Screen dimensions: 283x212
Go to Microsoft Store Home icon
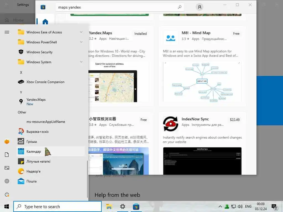45,22
